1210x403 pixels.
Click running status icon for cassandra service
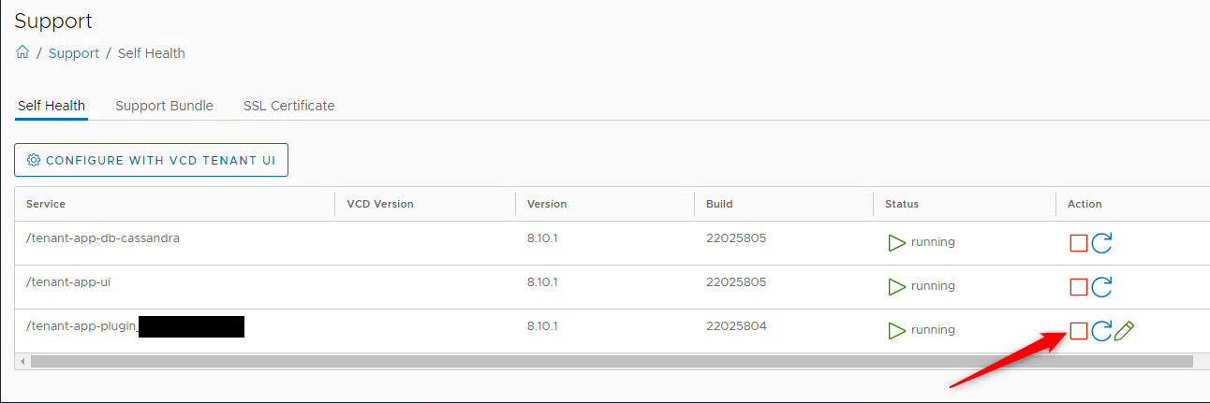897,242
